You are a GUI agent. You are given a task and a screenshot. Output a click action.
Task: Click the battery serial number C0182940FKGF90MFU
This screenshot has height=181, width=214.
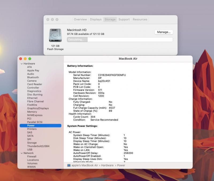click(x=112, y=75)
